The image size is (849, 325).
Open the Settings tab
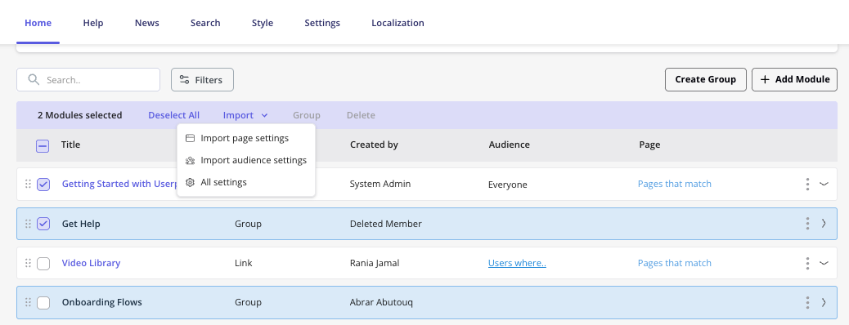click(x=322, y=23)
